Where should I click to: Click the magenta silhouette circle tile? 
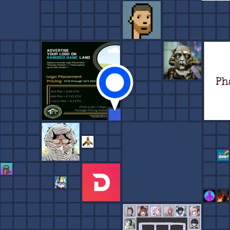209,196
